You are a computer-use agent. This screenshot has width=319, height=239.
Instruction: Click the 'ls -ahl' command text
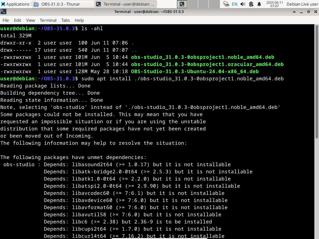coord(92,28)
